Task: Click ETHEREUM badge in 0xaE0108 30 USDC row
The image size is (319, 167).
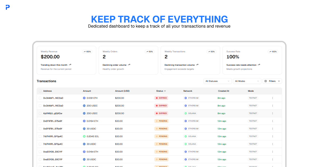Action: 192,160
